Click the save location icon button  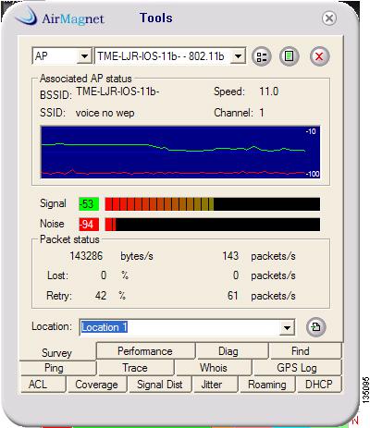pos(315,327)
